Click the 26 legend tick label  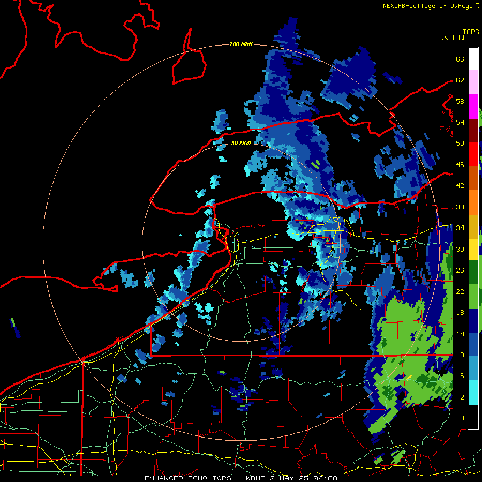pyautogui.click(x=460, y=270)
